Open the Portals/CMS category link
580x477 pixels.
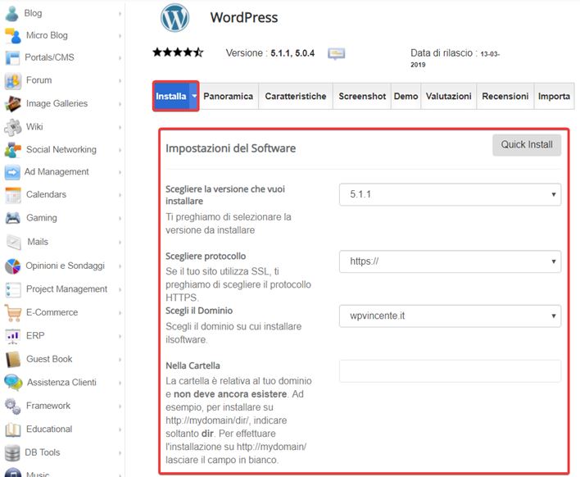coord(50,57)
